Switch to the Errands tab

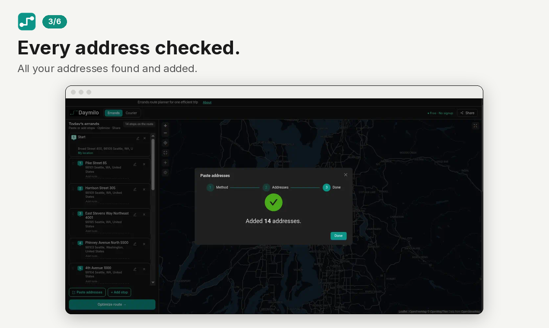114,113
